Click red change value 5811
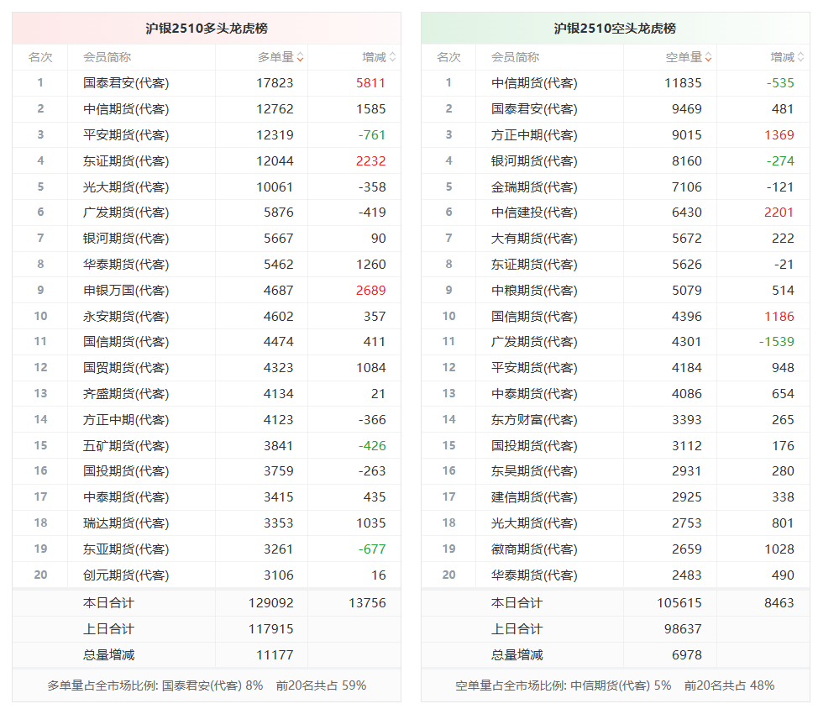Screen dimensions: 818x709 coord(371,83)
